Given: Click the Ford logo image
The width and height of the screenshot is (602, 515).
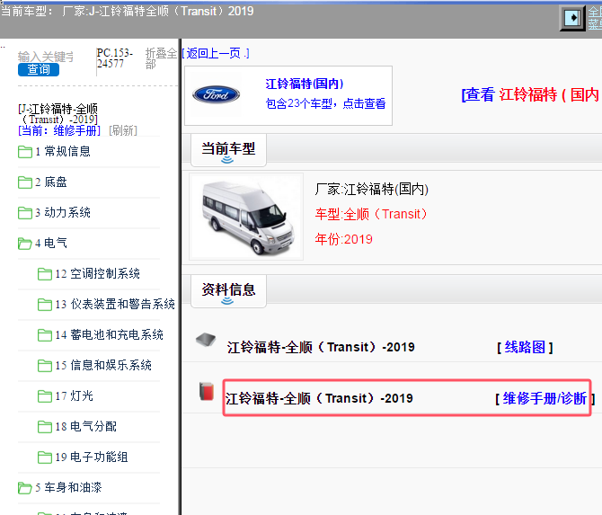Looking at the screenshot, I should coord(217,94).
